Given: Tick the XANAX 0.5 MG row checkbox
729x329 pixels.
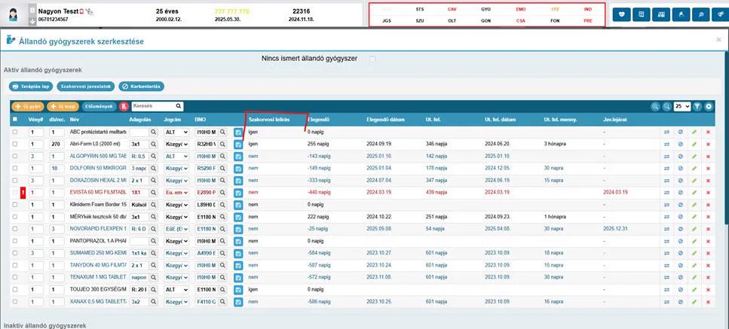Looking at the screenshot, I should (x=15, y=302).
